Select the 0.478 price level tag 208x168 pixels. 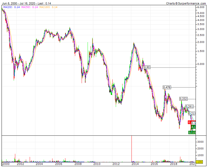click(x=167, y=87)
